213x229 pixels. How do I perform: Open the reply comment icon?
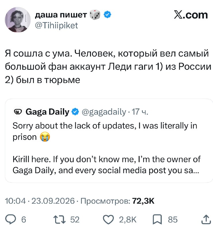tap(10, 219)
